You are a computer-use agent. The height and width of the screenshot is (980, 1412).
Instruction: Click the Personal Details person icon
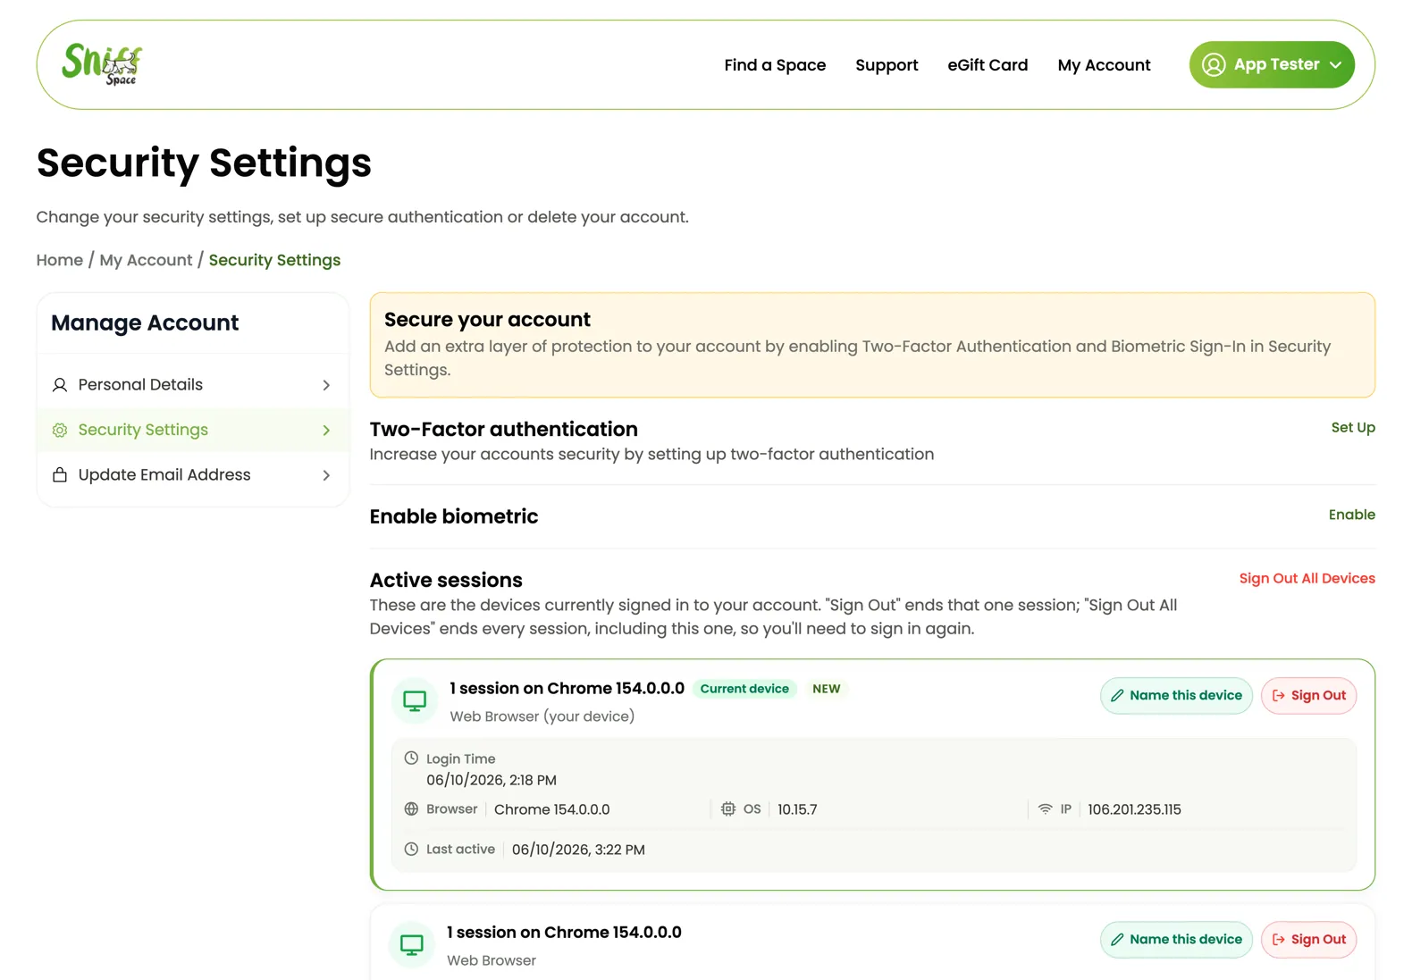pyautogui.click(x=60, y=385)
